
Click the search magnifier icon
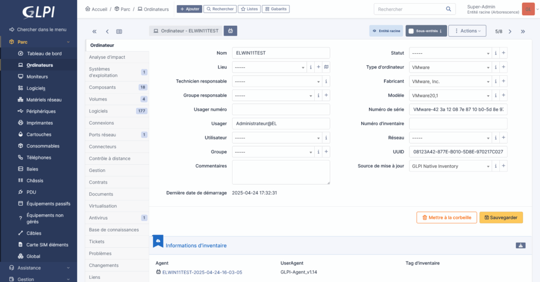(x=448, y=9)
